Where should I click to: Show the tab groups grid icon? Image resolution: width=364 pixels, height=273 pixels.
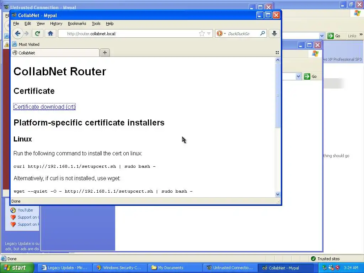coord(277,53)
